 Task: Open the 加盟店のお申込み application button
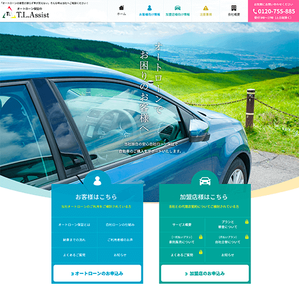[x=205, y=273]
